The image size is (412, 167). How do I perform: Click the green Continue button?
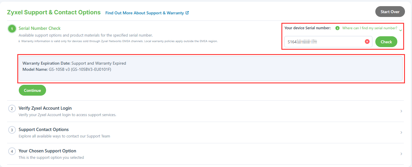(32, 90)
